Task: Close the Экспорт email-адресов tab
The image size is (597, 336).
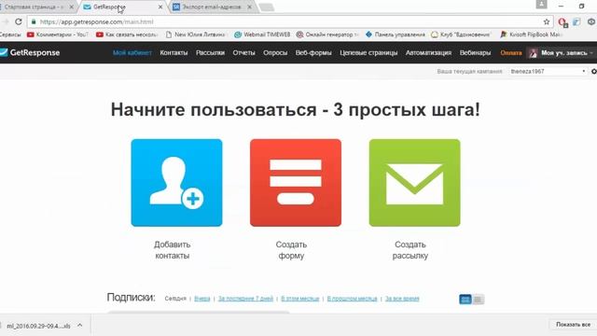Action: (x=249, y=7)
